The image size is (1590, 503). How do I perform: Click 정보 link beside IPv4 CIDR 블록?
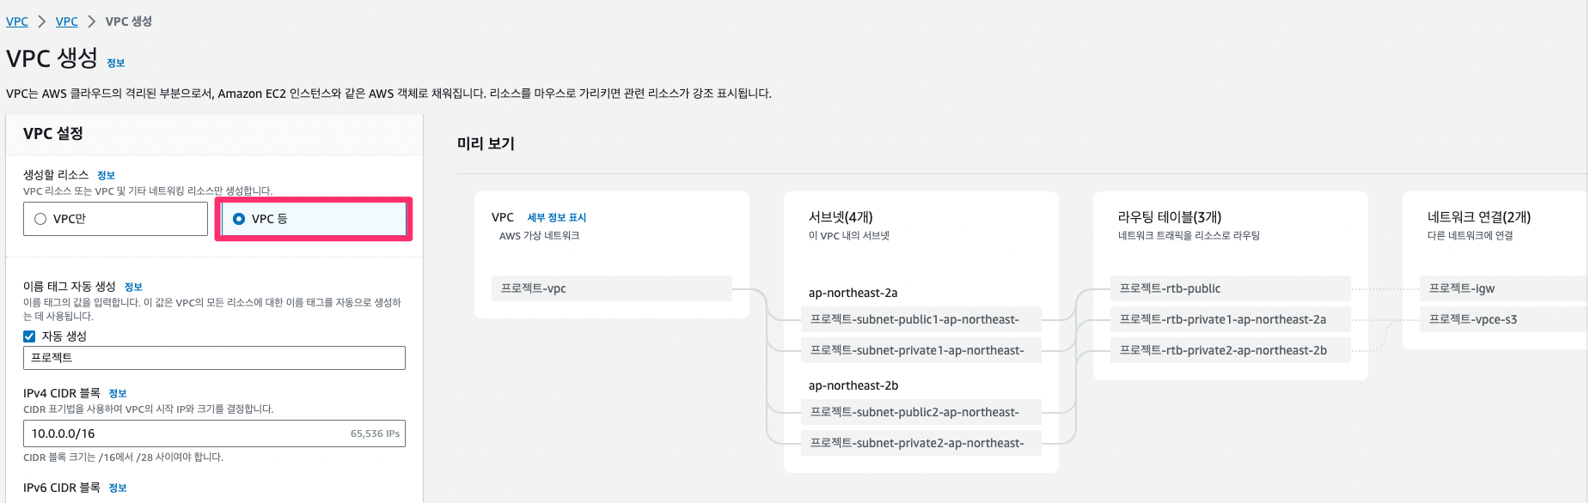click(x=118, y=393)
